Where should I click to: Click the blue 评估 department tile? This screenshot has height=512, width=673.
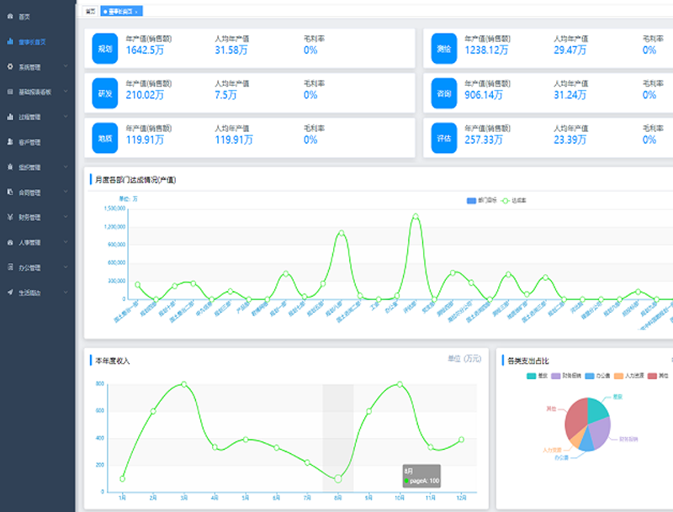444,138
